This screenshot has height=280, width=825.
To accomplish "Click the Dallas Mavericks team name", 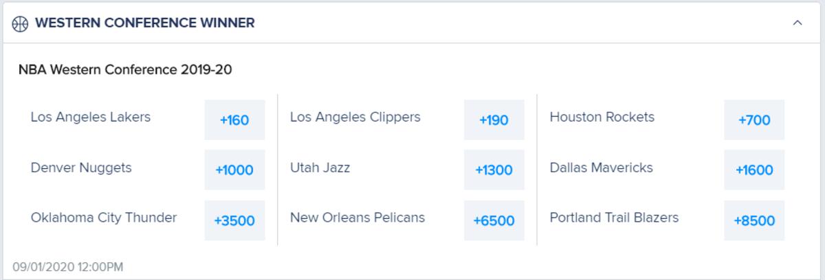I will (602, 167).
